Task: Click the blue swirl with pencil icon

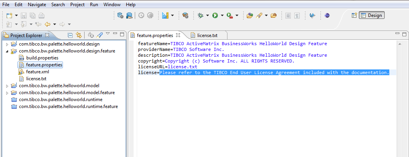Action: click(312, 15)
